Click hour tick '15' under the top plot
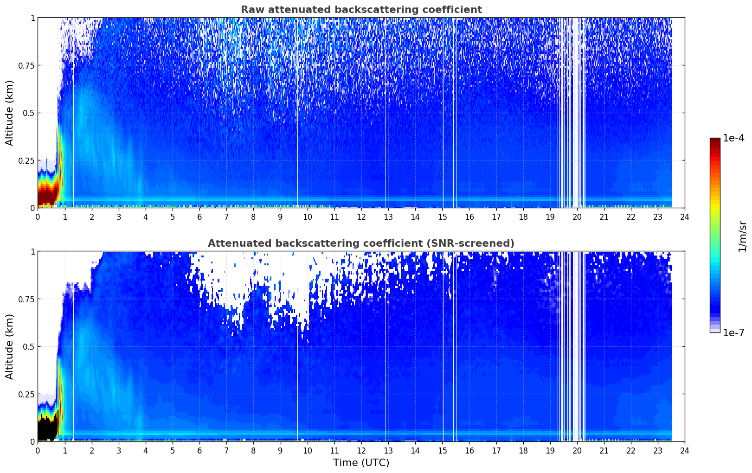The width and height of the screenshot is (752, 473). click(x=442, y=217)
